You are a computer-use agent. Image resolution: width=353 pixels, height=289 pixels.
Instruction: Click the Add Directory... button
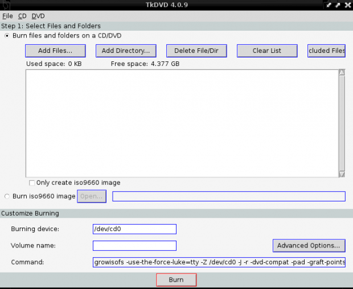[126, 51]
